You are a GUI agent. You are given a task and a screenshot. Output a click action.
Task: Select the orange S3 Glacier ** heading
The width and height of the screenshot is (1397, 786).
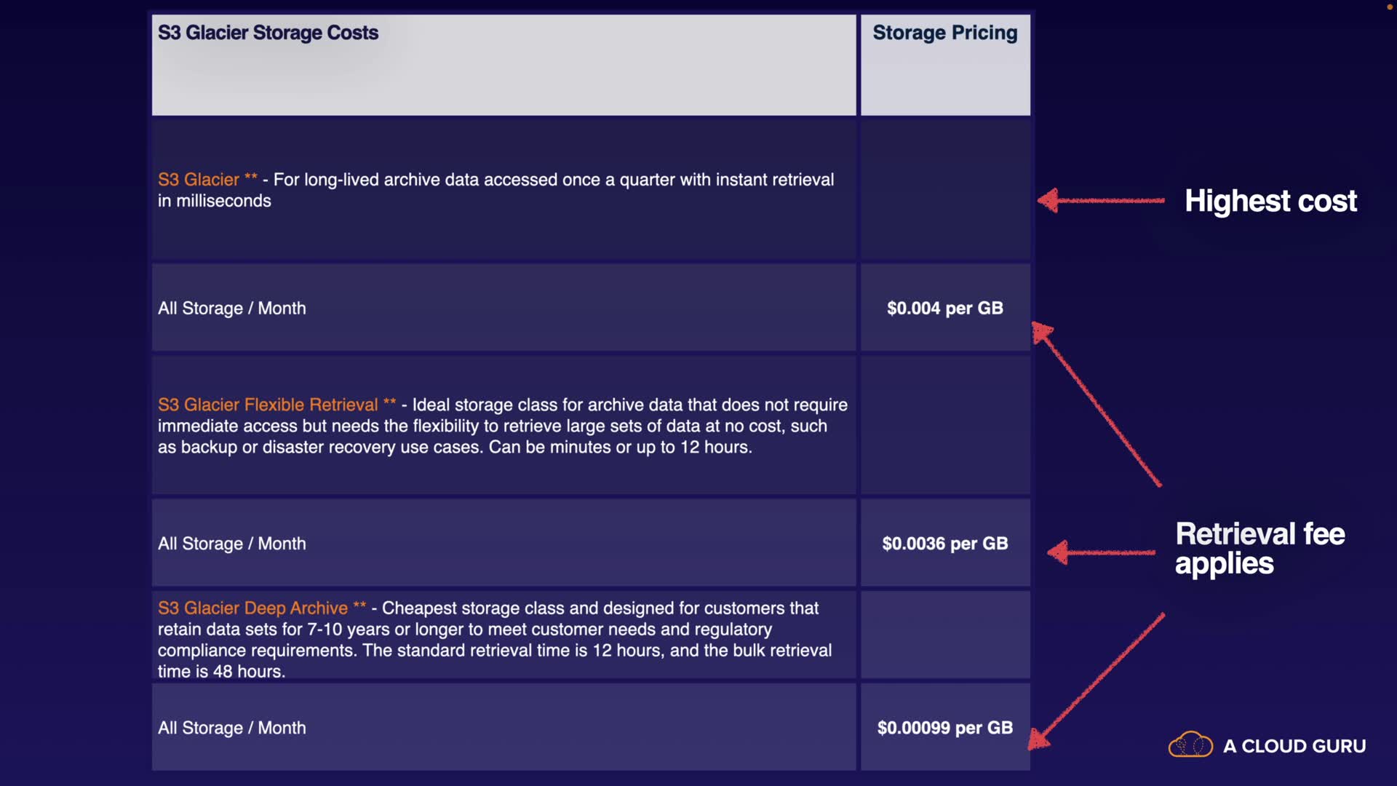[207, 180]
